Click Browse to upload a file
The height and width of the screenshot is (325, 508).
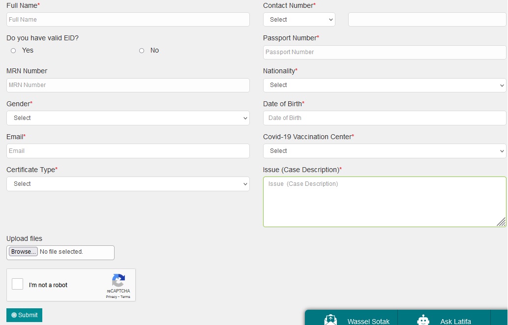pyautogui.click(x=23, y=252)
